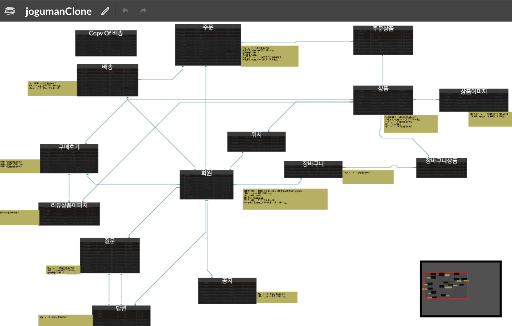Select the 장바구니상품 table header
The width and height of the screenshot is (512, 326).
pyautogui.click(x=441, y=161)
